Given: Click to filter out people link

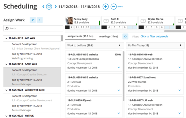Looking at the screenshot, I should coord(154,36).
